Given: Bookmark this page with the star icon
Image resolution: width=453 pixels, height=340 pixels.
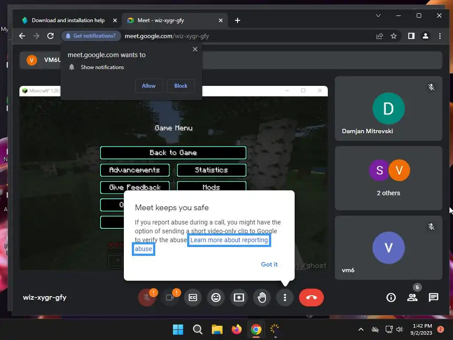Looking at the screenshot, I should tap(393, 36).
